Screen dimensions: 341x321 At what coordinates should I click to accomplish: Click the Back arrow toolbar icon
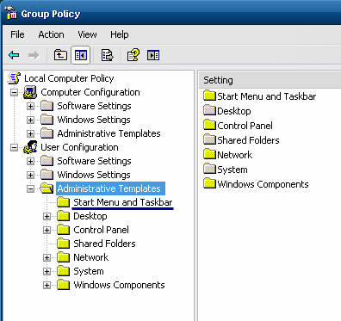pos(14,55)
